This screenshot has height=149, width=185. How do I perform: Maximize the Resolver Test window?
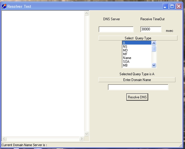click(172, 6)
